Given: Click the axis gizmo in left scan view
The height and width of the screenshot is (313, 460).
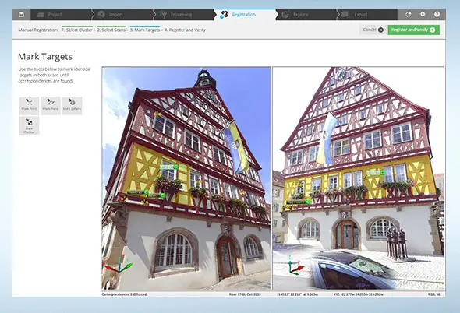Looking at the screenshot, I should [119, 265].
